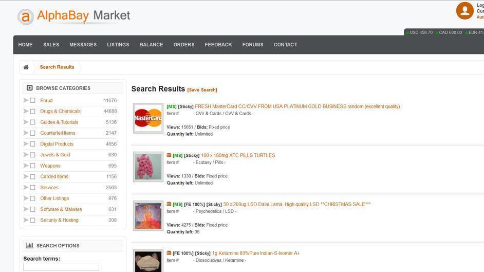Click the Save Search link
This screenshot has width=484, height=272.
(202, 90)
